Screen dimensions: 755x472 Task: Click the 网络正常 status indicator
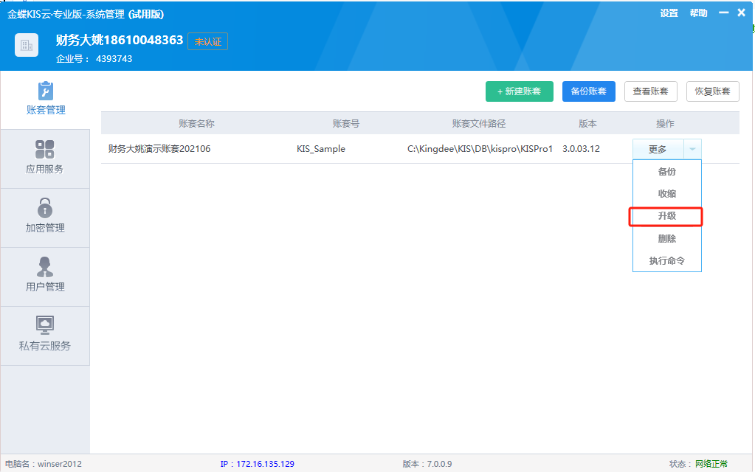click(x=711, y=464)
